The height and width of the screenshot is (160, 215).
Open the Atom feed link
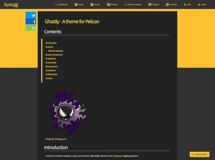(202, 4)
